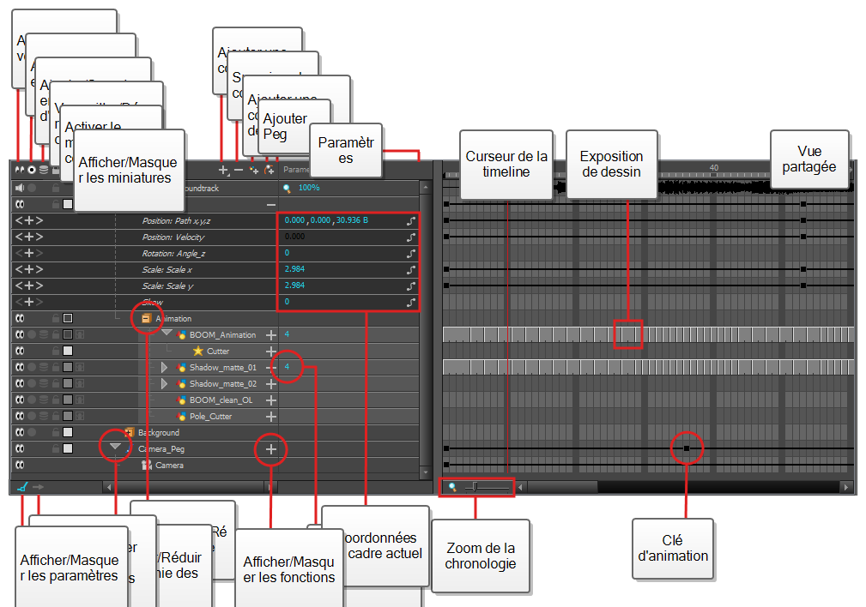Image resolution: width=866 pixels, height=607 pixels.
Task: Click the Add Drawing Layer toolbar icon
Action: (x=253, y=170)
